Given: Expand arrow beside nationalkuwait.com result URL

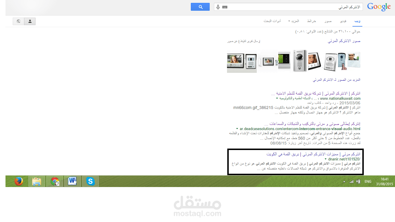Looking at the screenshot, I should pyautogui.click(x=277, y=99).
